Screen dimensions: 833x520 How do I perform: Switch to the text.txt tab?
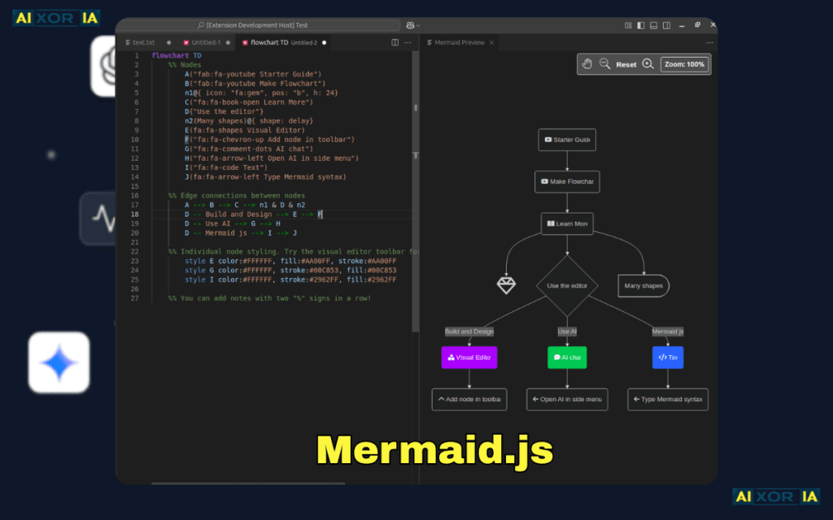pos(143,41)
